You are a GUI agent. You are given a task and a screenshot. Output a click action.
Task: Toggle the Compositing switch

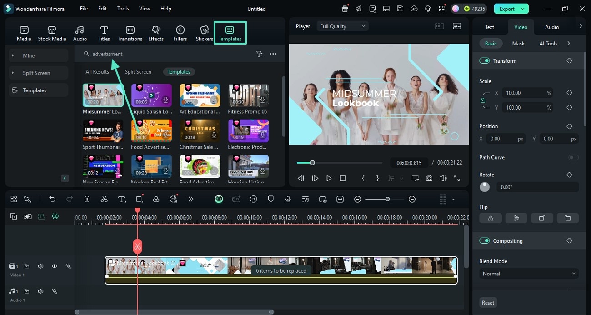click(485, 240)
